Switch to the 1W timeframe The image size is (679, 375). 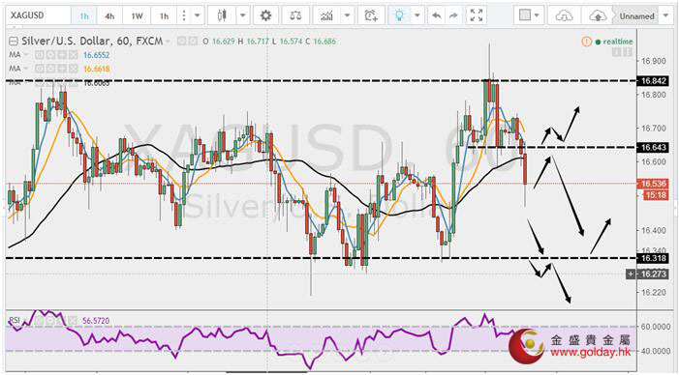pyautogui.click(x=137, y=16)
